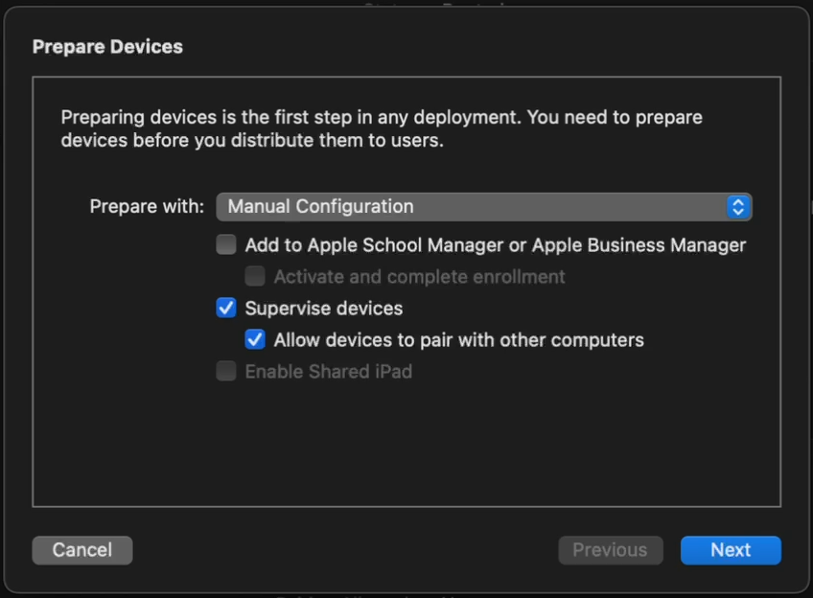The height and width of the screenshot is (598, 813).
Task: Uncheck the Supervise devices checkbox
Action: [226, 308]
